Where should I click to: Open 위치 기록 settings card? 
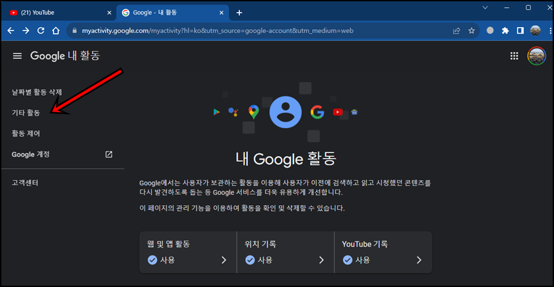pyautogui.click(x=285, y=252)
